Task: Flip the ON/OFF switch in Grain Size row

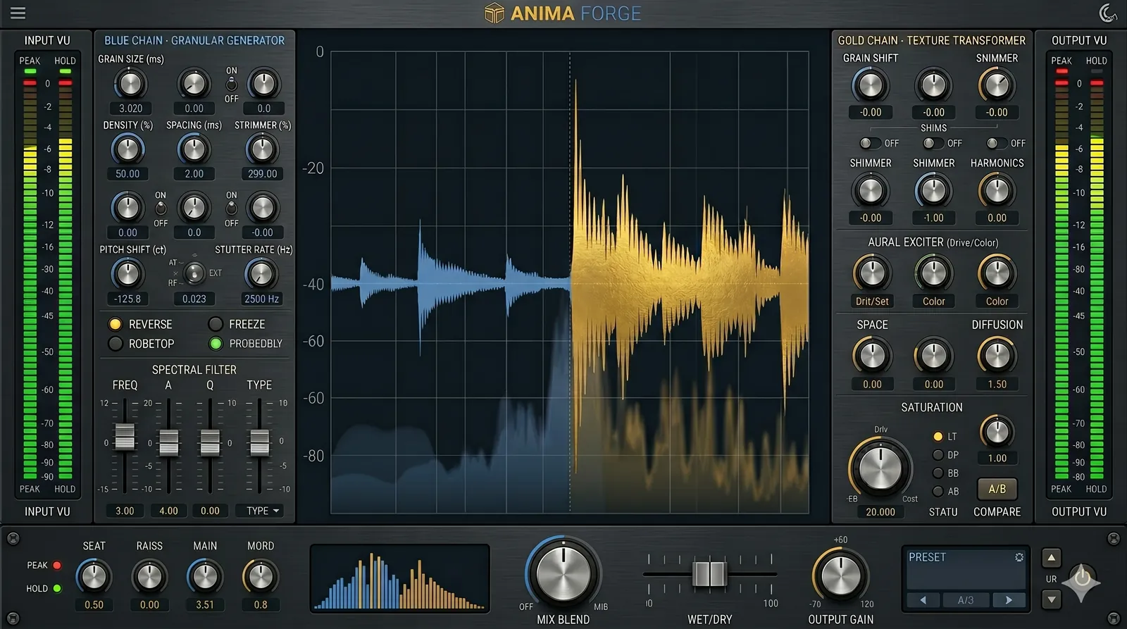Action: pyautogui.click(x=231, y=85)
